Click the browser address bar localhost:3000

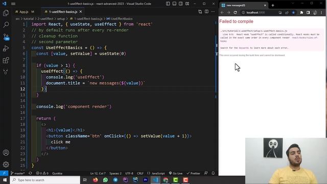pos(255,12)
